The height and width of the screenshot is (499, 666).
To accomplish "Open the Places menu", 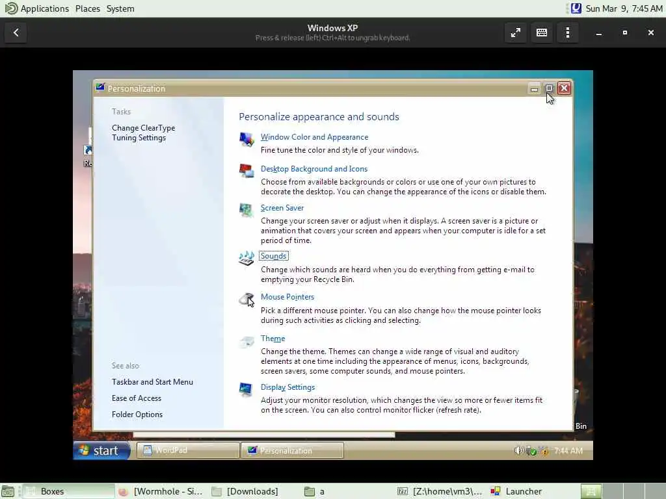I will tap(88, 8).
